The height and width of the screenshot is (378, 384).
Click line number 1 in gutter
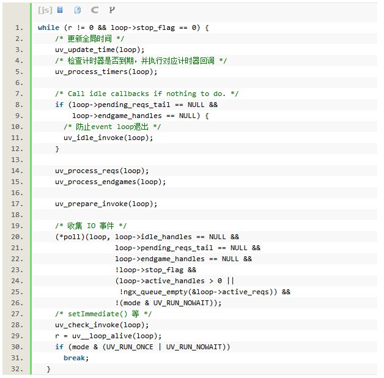tap(20, 28)
